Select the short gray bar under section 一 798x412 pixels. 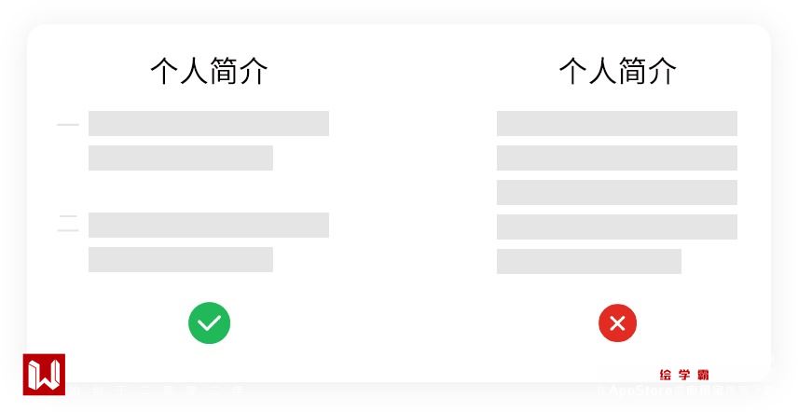(181, 158)
